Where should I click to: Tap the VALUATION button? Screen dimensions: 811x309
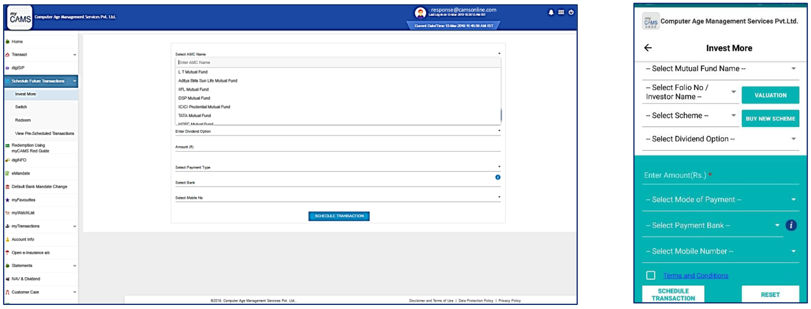tap(770, 95)
